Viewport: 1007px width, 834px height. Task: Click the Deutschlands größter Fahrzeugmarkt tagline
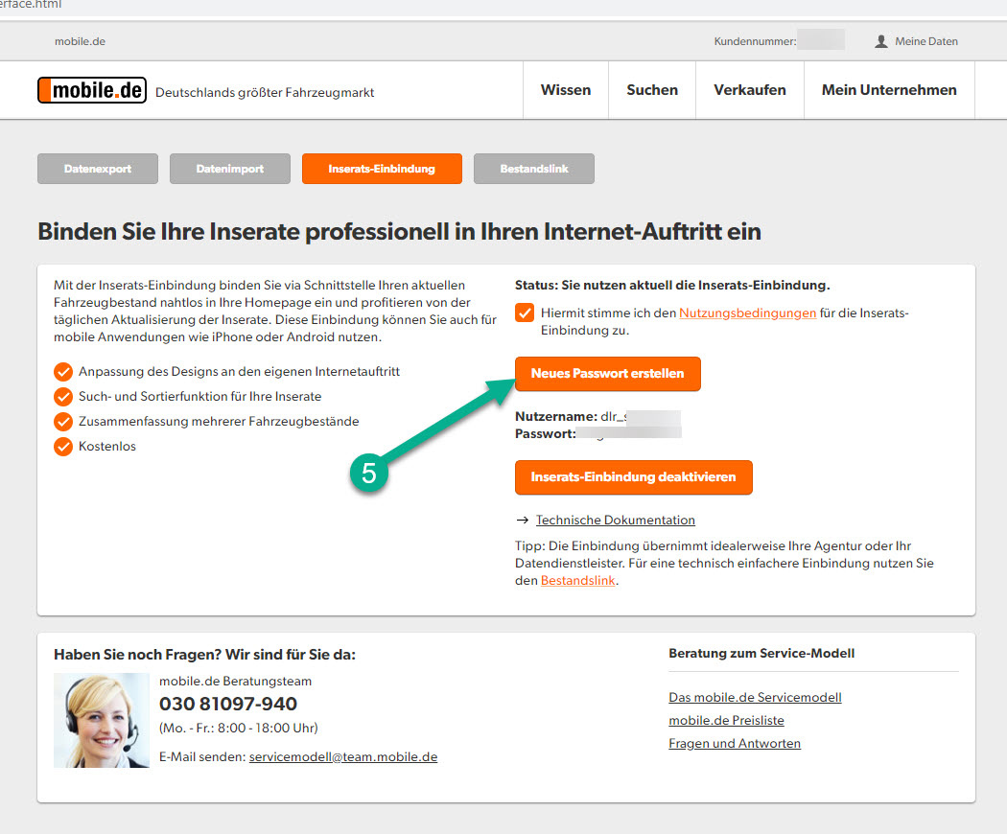[x=265, y=92]
